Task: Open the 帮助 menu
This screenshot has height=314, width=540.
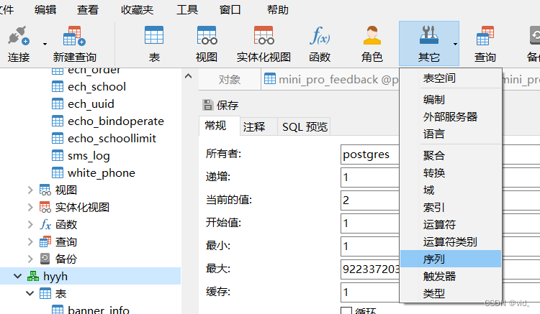Action: click(x=278, y=9)
